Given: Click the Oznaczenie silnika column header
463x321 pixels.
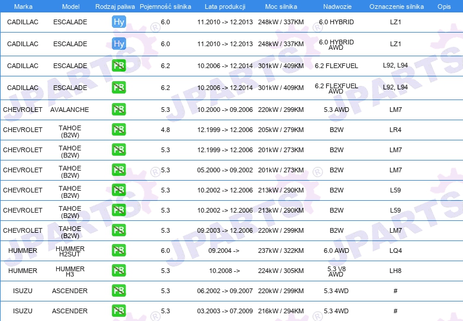Looking at the screenshot, I should tap(397, 7).
